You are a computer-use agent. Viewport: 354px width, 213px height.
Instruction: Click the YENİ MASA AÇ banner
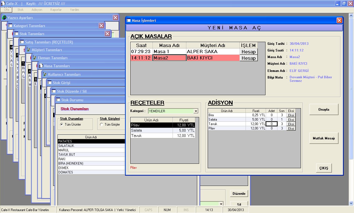234,28
